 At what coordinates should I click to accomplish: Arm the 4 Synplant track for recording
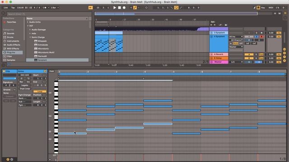(261, 36)
